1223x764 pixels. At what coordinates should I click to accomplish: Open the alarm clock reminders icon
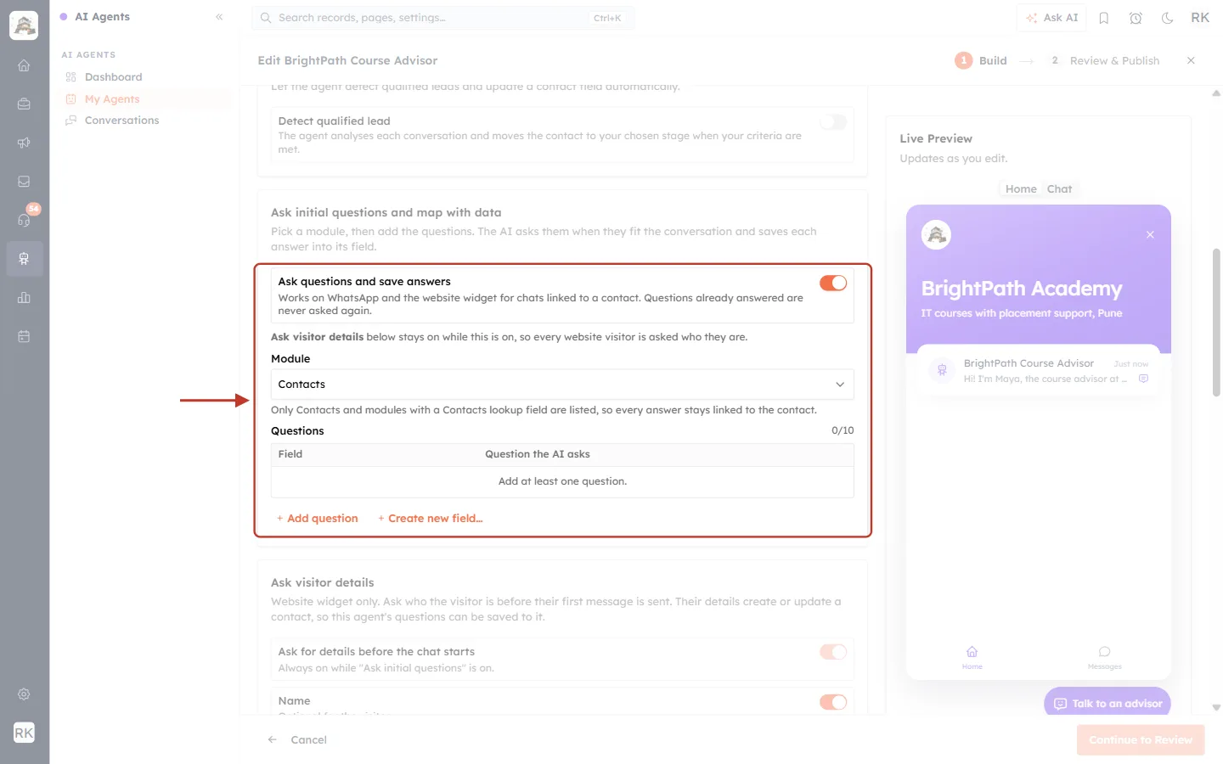(x=1136, y=18)
